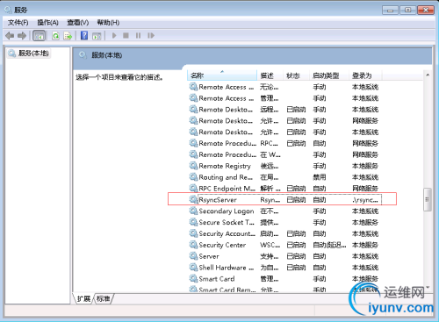Screen dimensions: 439x322
Task: Click the Services icon in title bar
Action: point(8,10)
